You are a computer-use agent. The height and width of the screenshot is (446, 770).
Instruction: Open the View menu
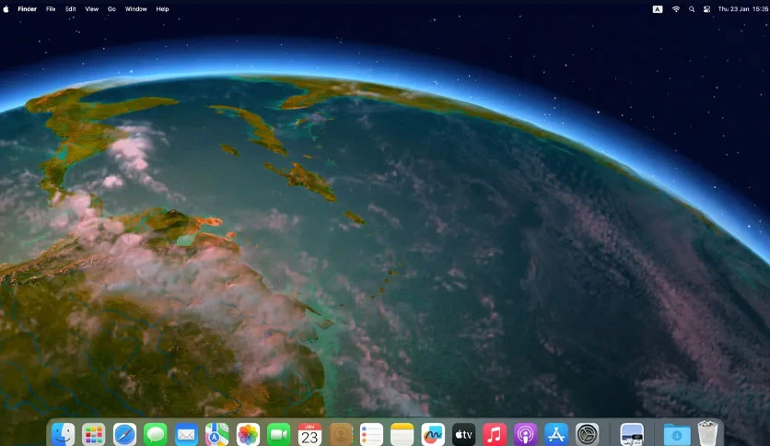(x=92, y=9)
